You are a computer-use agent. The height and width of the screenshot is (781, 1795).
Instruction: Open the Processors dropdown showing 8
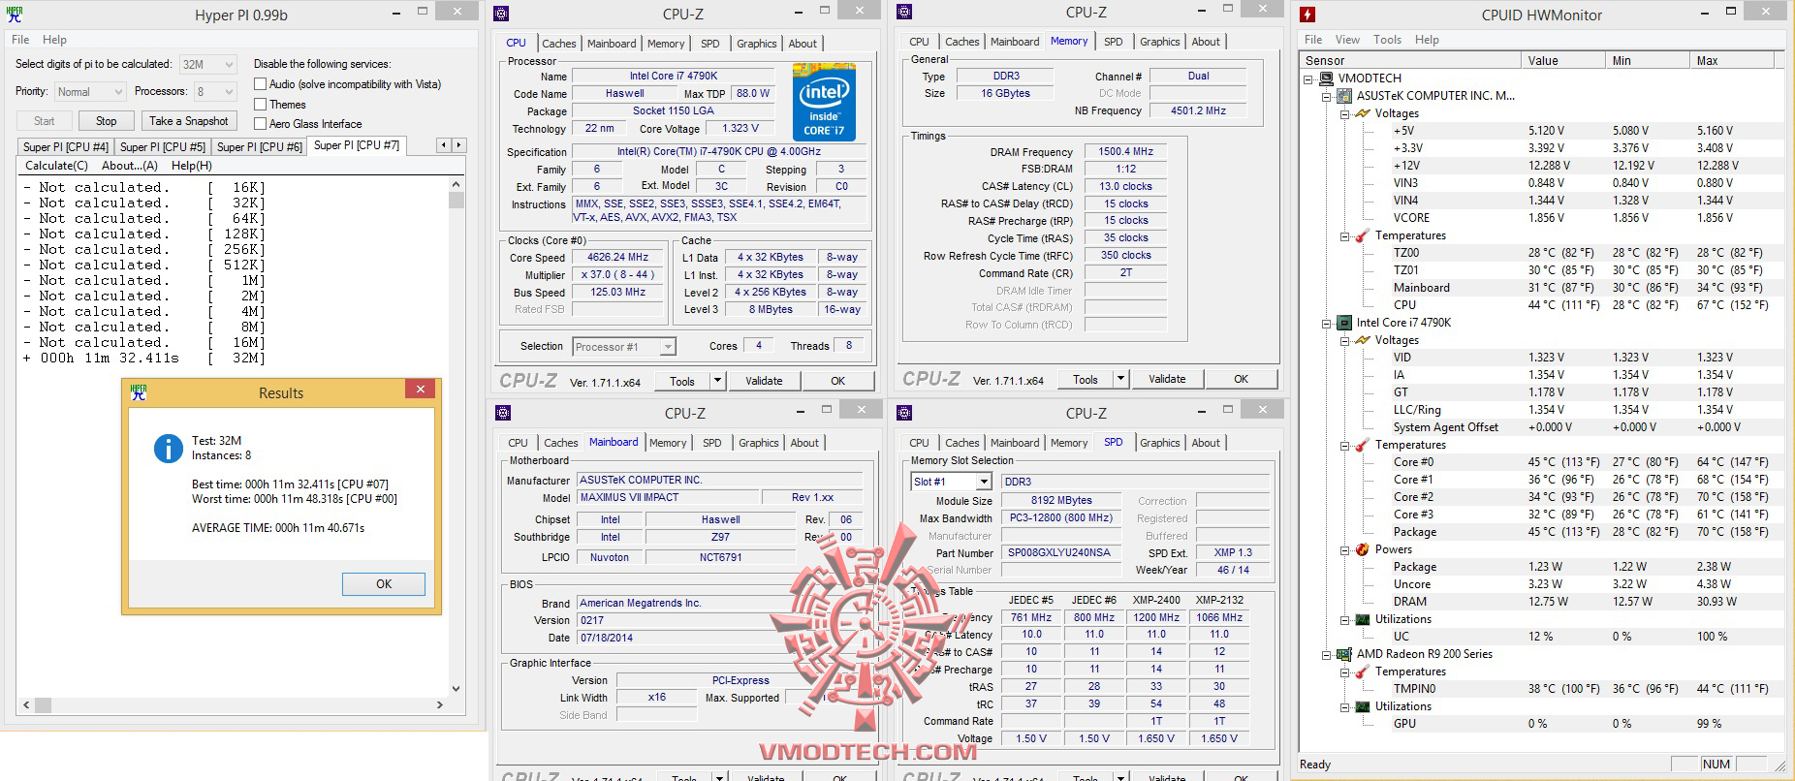(x=214, y=92)
